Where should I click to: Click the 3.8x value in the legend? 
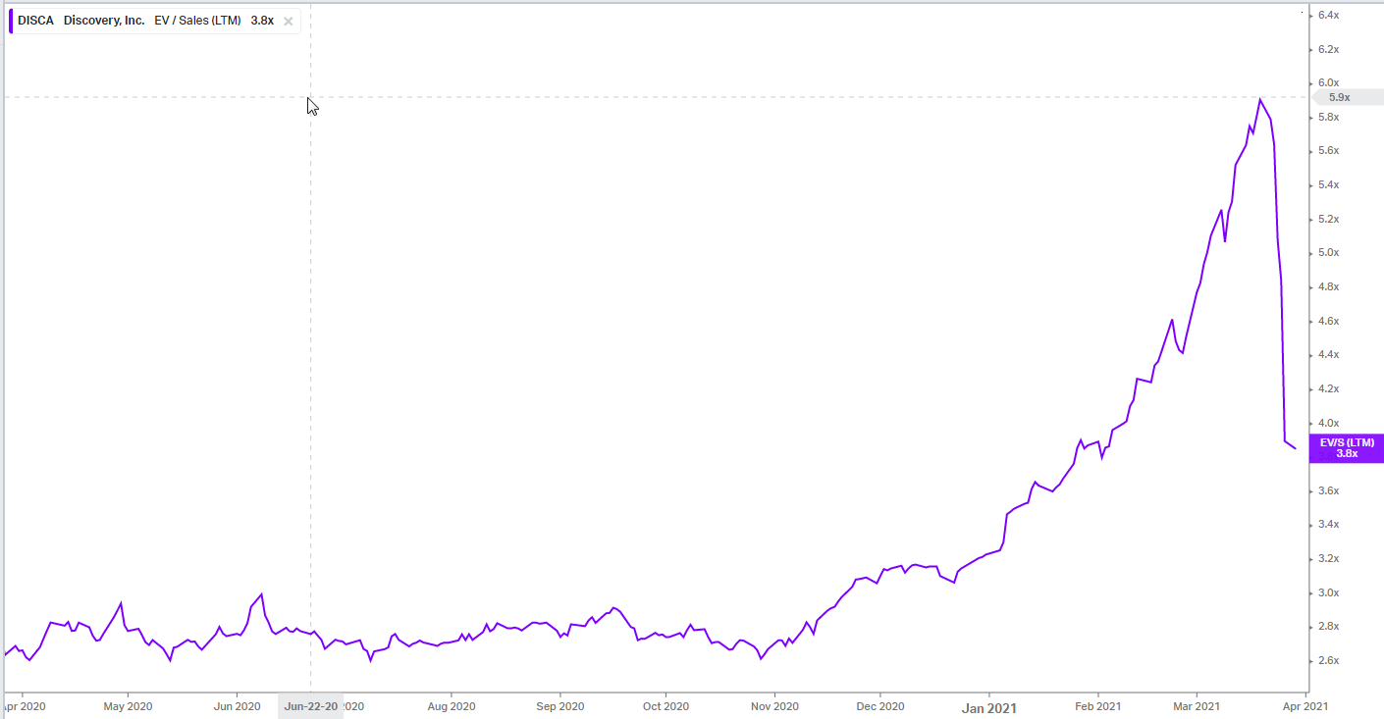click(x=262, y=21)
